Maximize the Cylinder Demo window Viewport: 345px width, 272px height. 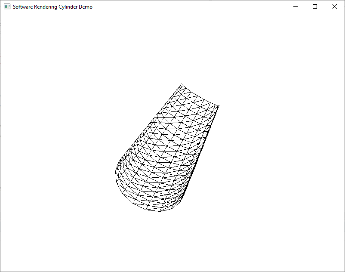click(x=315, y=6)
